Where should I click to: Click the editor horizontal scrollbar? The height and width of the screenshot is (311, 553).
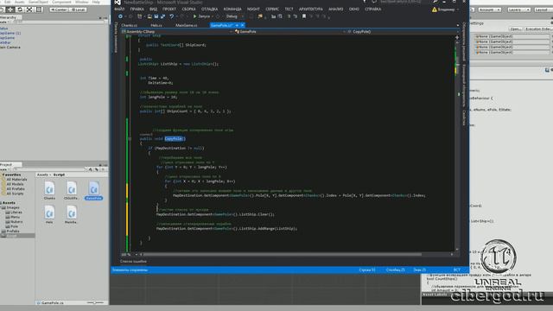[x=283, y=254]
